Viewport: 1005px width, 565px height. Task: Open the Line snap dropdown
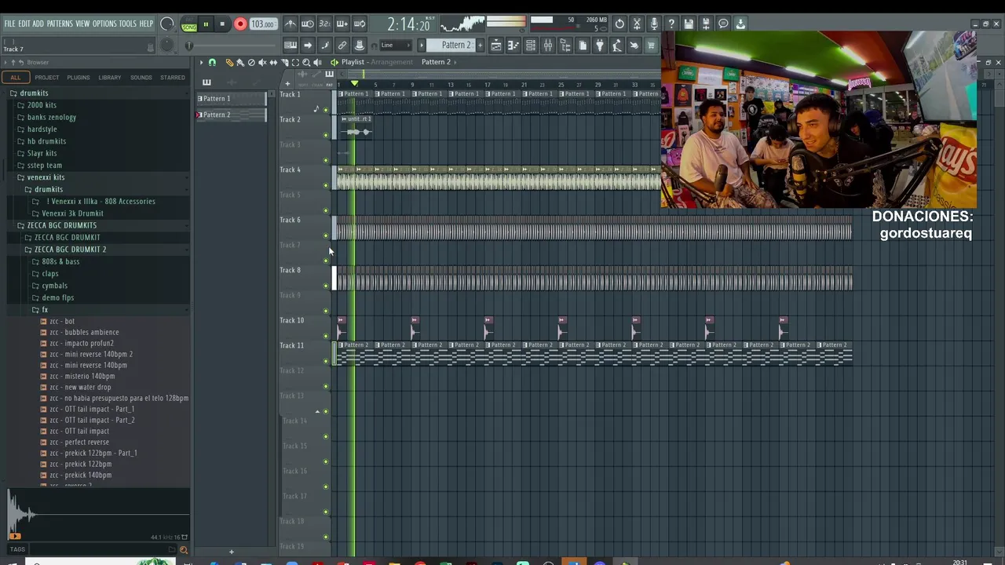pyautogui.click(x=395, y=46)
